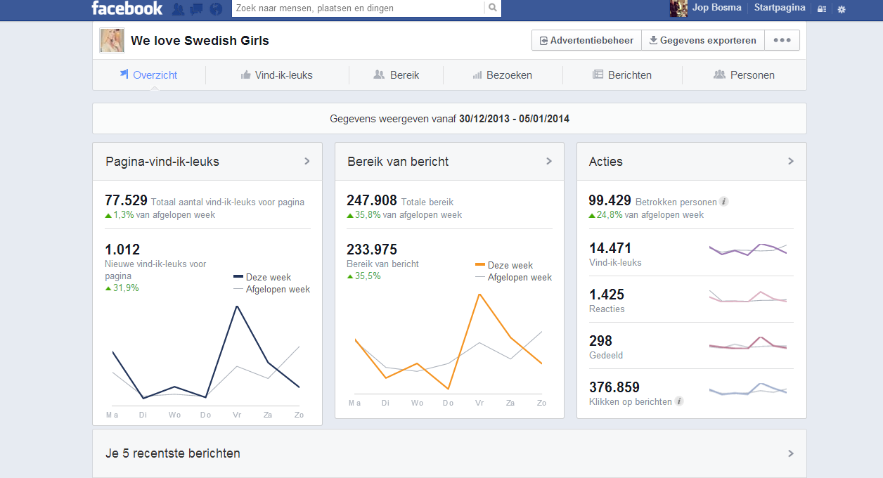Click the 376.859 Klikken op berichten figure
Screen dimensions: 883x478
614,387
